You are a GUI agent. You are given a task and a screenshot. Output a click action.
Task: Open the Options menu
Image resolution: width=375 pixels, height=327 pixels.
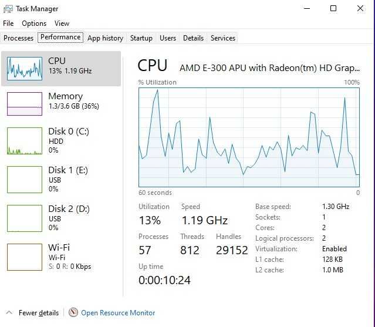(x=34, y=23)
